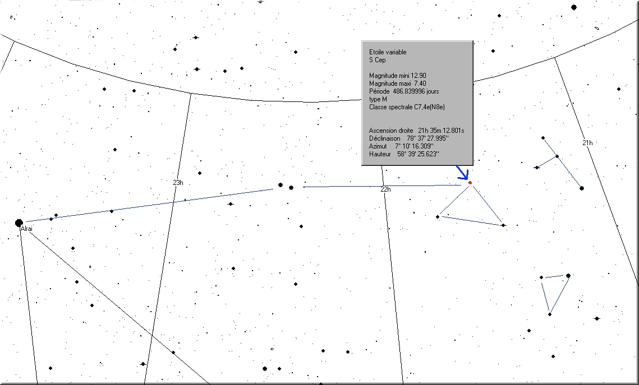Image resolution: width=639 pixels, height=385 pixels.
Task: Click the 21h right ascension label
Action: tap(587, 143)
